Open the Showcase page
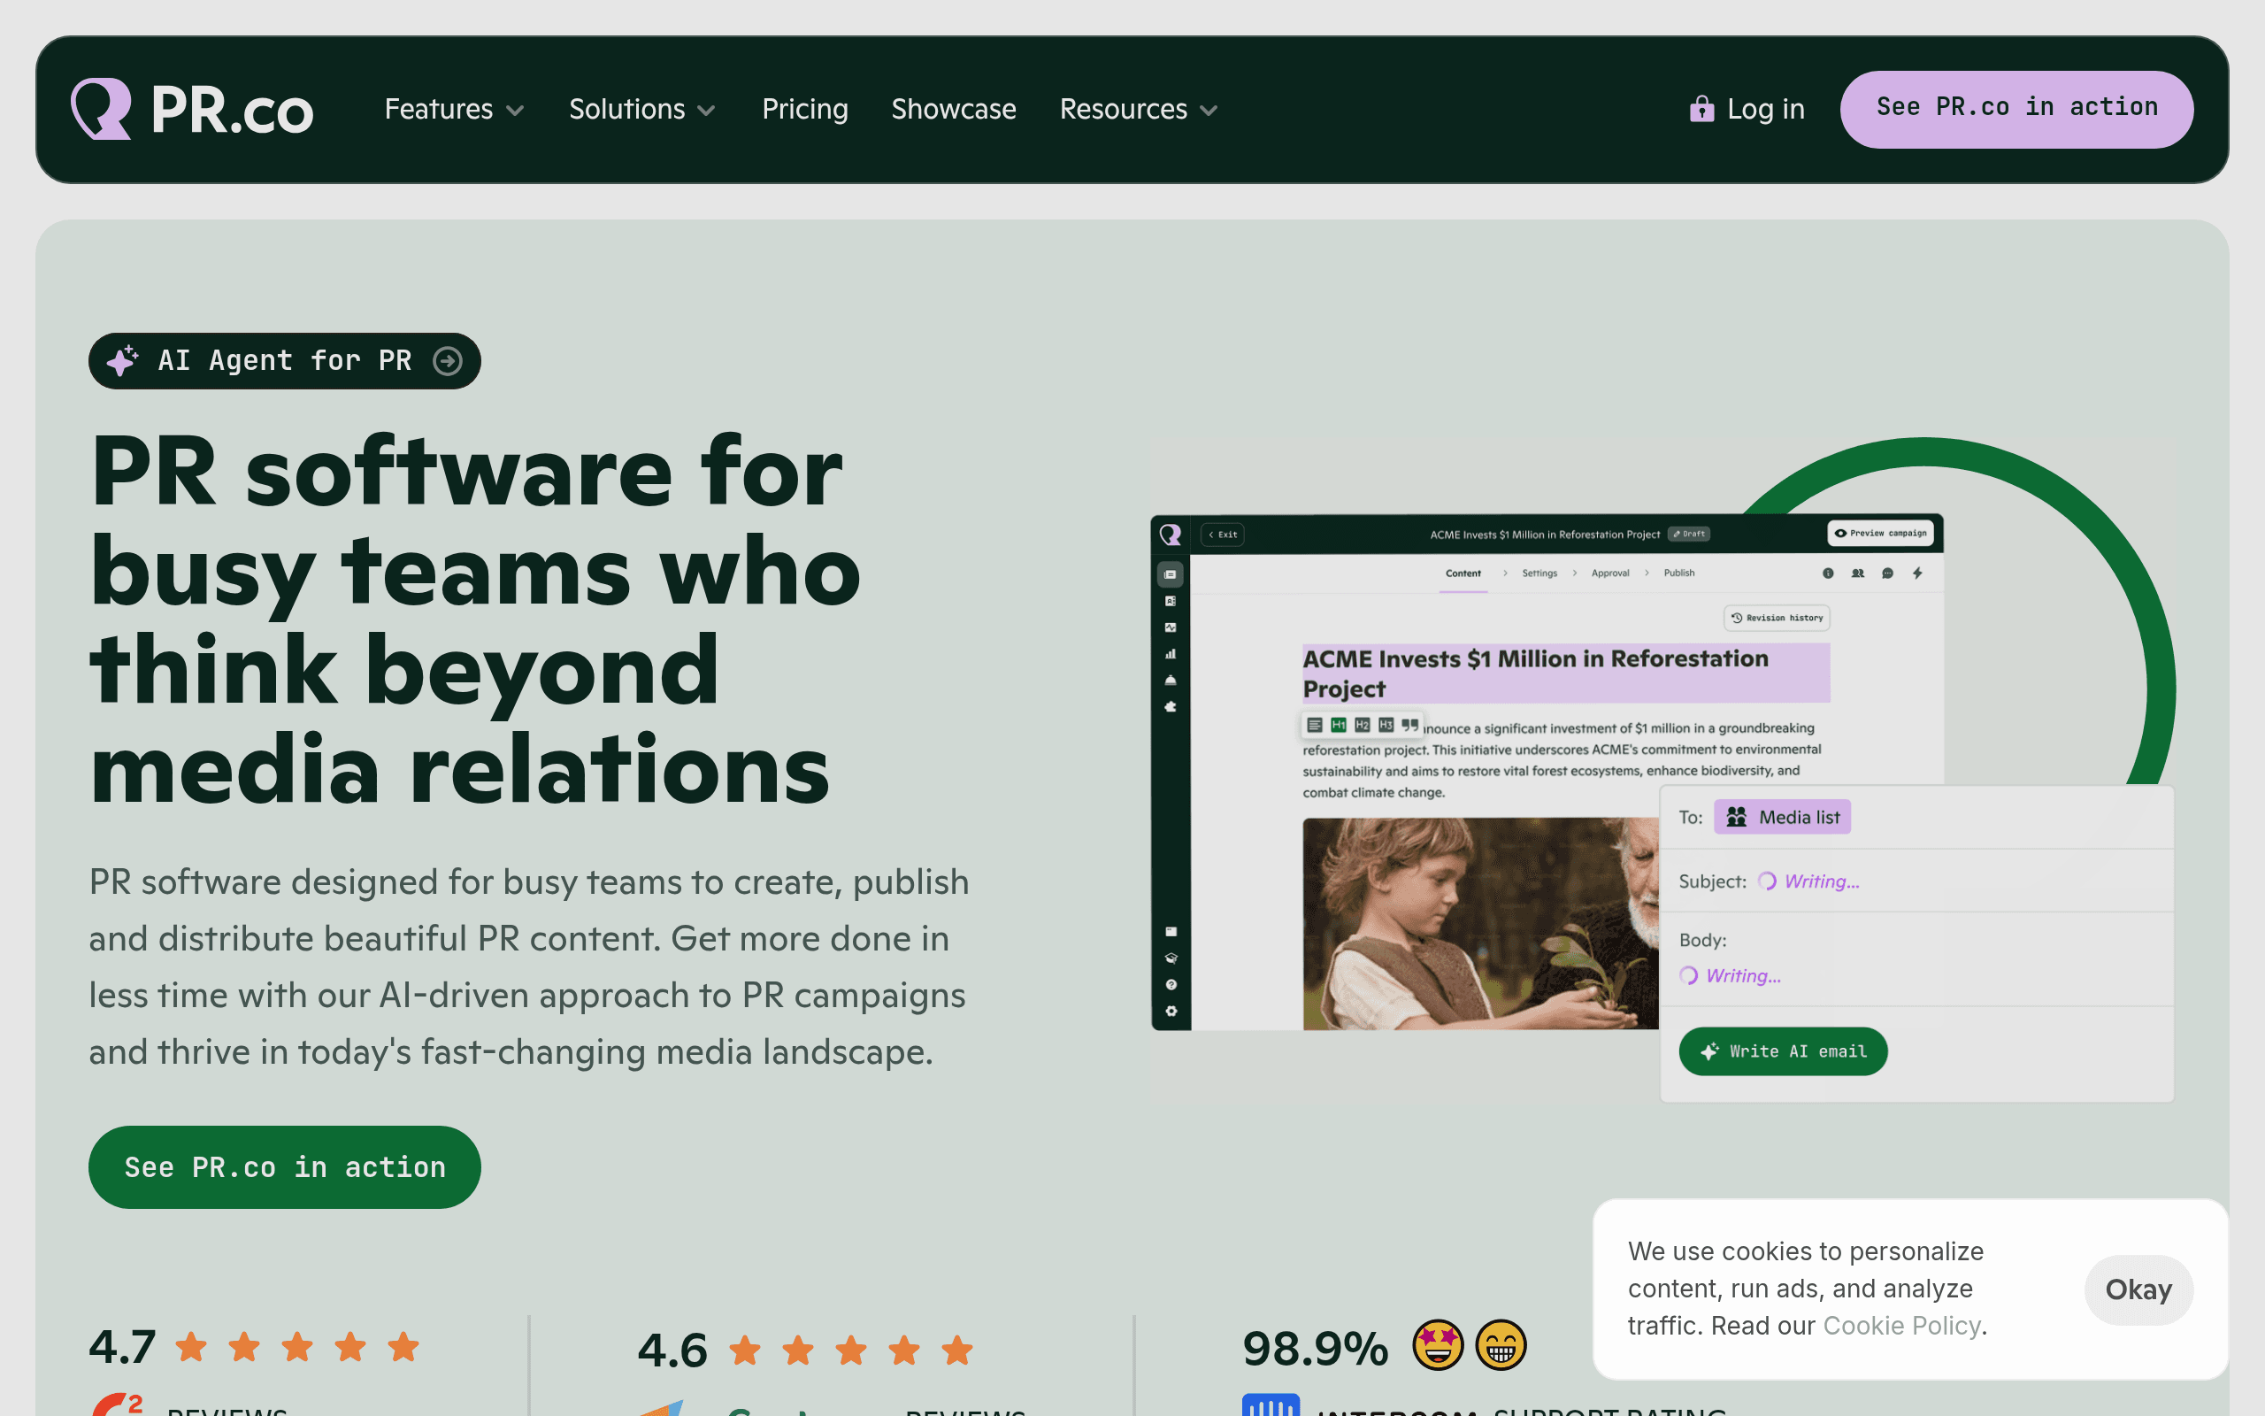Viewport: 2265px width, 1416px height. point(953,110)
